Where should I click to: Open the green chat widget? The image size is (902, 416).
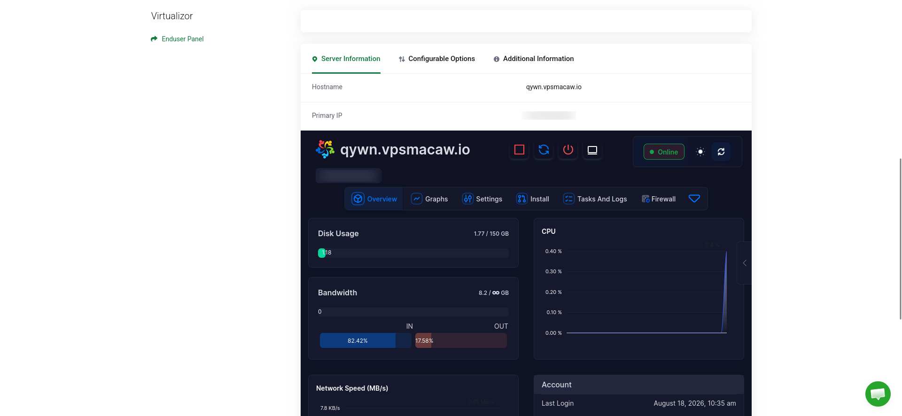click(x=878, y=393)
